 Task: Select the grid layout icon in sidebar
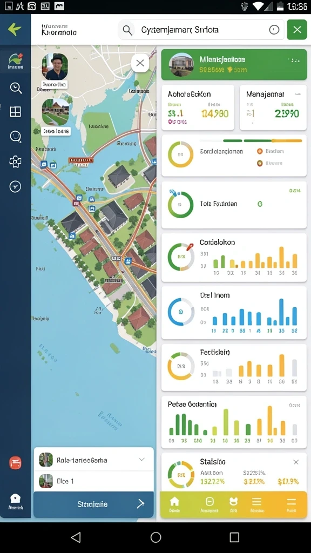[x=15, y=112]
